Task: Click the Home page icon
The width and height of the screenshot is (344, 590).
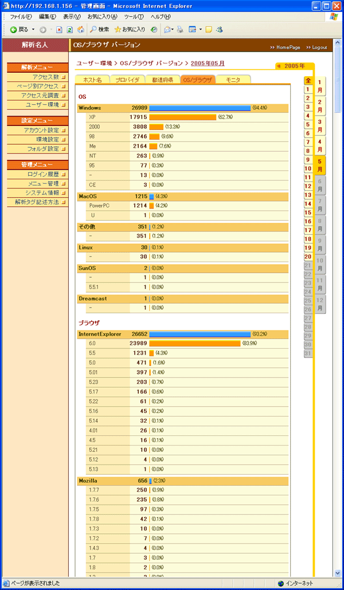Action: click(x=81, y=29)
